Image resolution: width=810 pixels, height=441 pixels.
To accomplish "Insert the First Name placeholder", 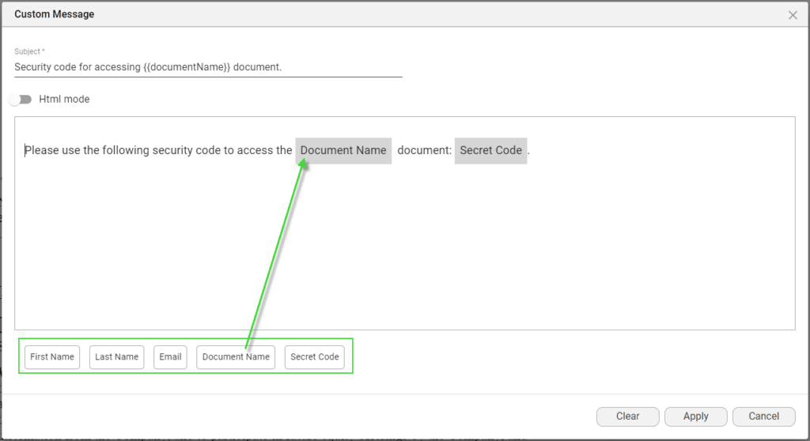I will coord(52,357).
